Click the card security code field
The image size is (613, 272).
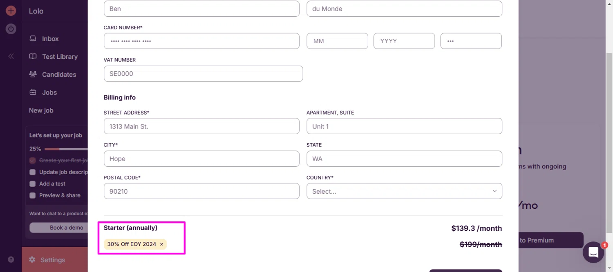pyautogui.click(x=471, y=41)
